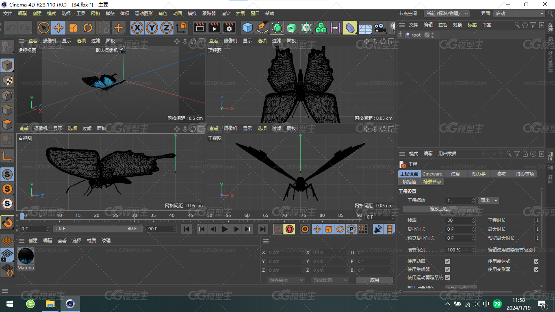
Task: Go to start of animation
Action: point(186,229)
